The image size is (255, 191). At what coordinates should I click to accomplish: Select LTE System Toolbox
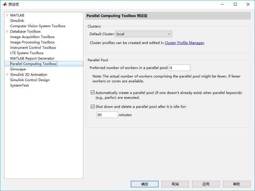tap(27, 53)
